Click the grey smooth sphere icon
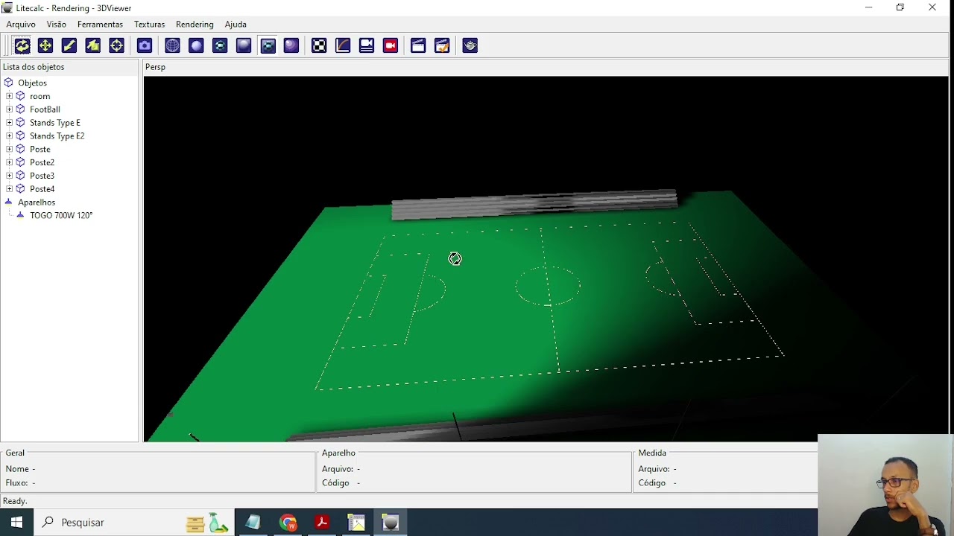Screen dimensions: 954x536 point(244,46)
